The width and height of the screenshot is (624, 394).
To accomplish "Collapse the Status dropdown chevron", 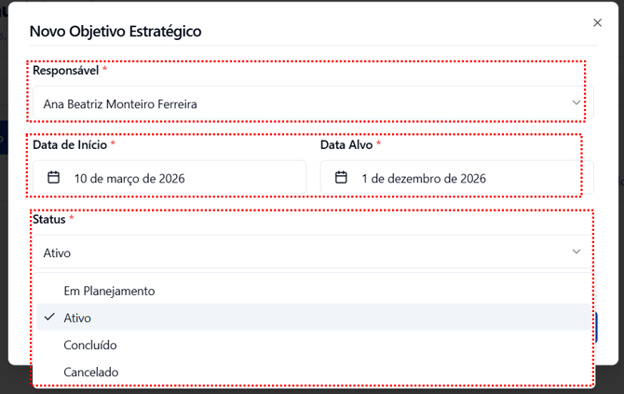I will click(x=577, y=251).
